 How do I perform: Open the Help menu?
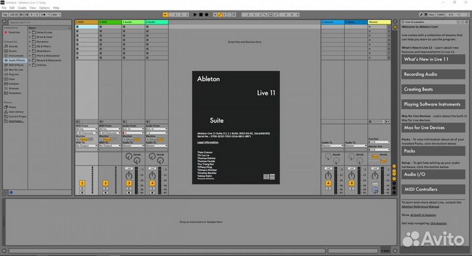pyautogui.click(x=56, y=8)
